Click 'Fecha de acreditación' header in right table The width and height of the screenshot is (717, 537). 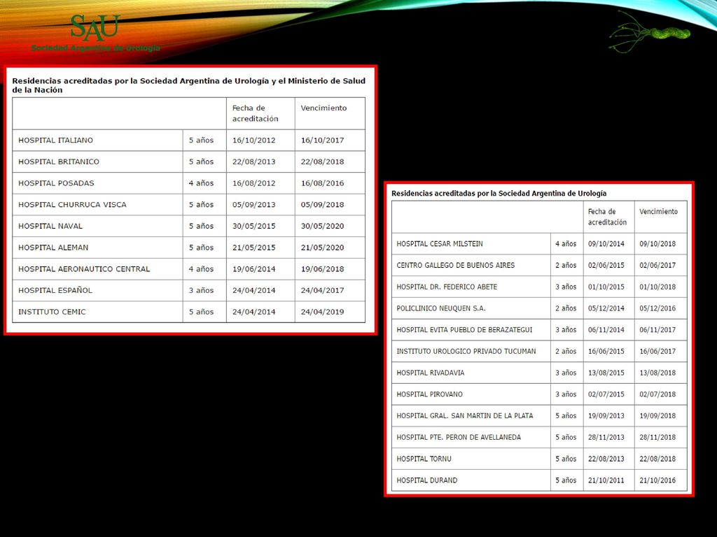pos(607,217)
